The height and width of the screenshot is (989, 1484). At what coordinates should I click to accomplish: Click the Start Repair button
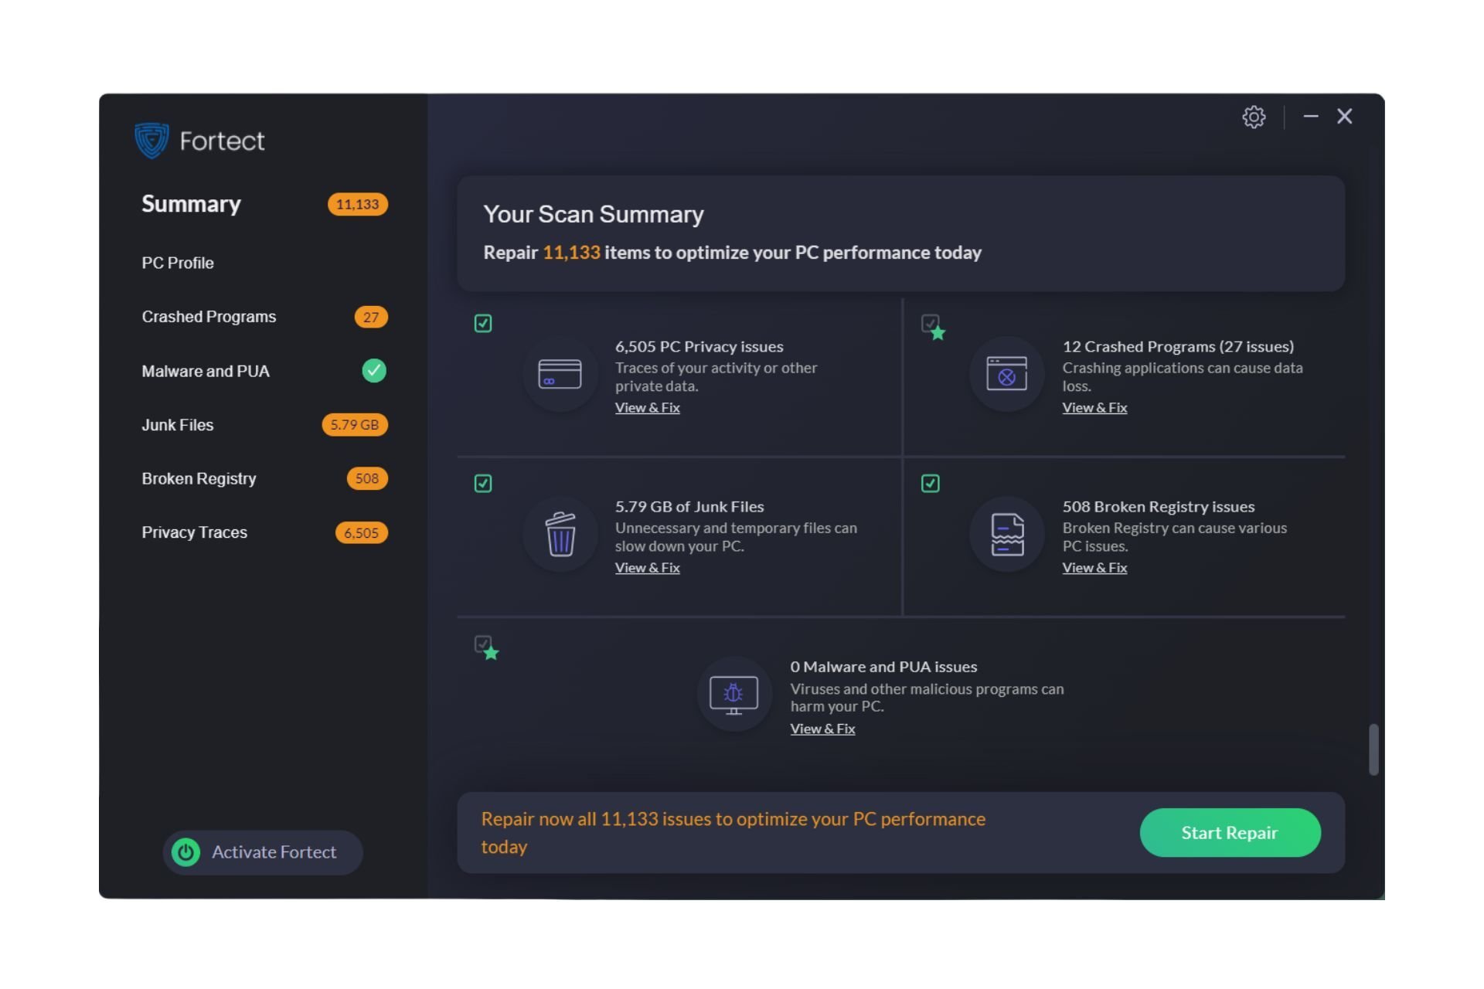click(x=1229, y=832)
